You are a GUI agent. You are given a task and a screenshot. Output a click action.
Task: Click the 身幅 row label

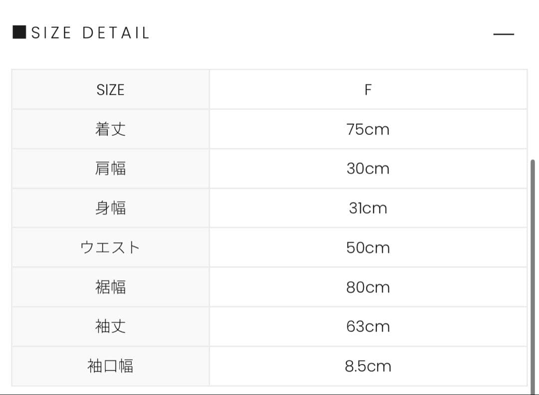pos(110,208)
